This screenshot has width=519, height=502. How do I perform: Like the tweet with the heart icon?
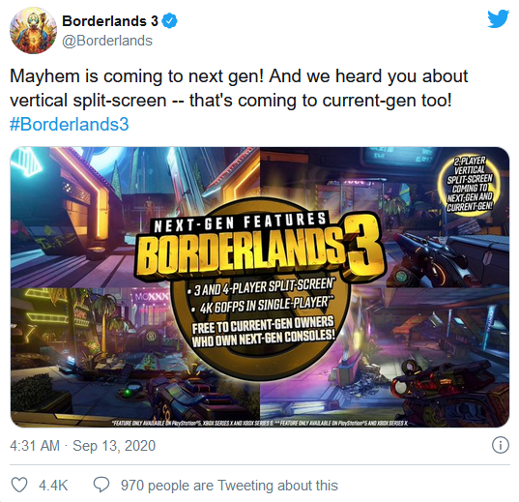coord(19,486)
